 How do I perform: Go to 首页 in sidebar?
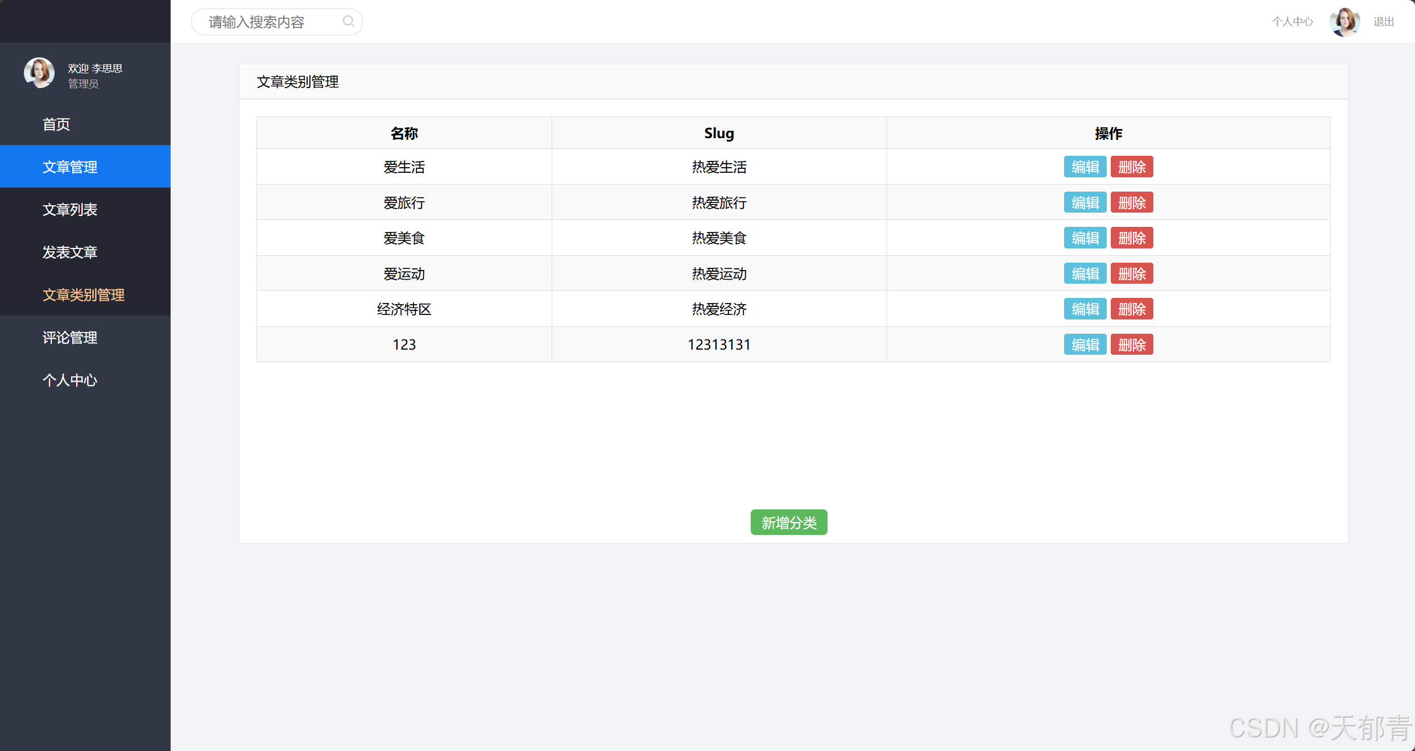click(x=56, y=124)
